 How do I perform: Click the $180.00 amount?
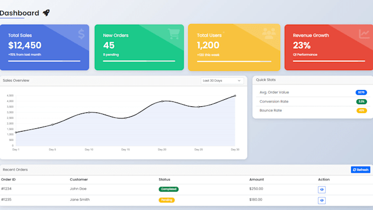(256, 200)
